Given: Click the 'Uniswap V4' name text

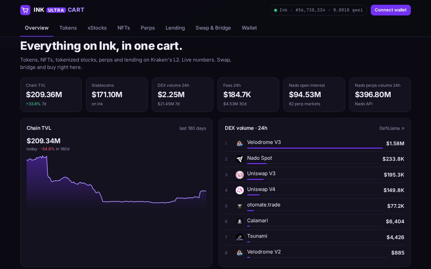Looking at the screenshot, I should [261, 189].
